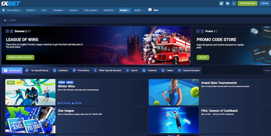Expand the ESPORTS menu
The image size is (271, 136).
[109, 10]
